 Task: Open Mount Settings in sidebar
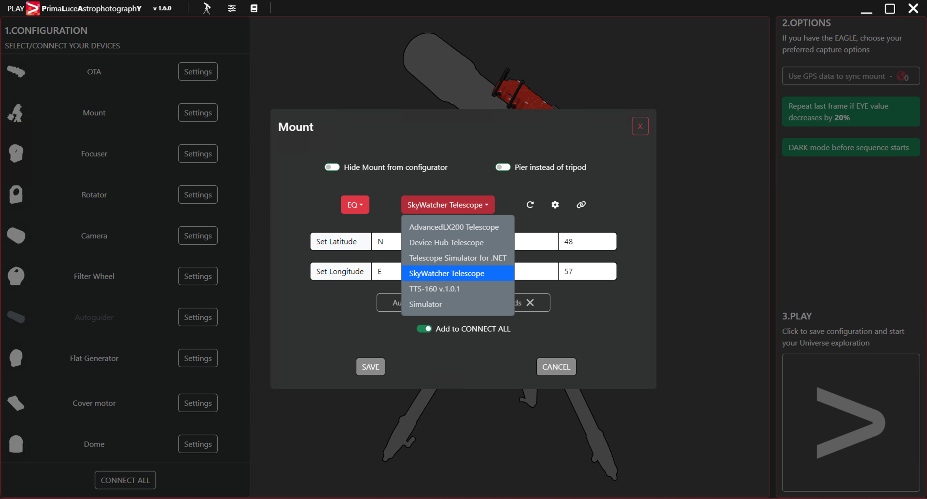coord(198,112)
